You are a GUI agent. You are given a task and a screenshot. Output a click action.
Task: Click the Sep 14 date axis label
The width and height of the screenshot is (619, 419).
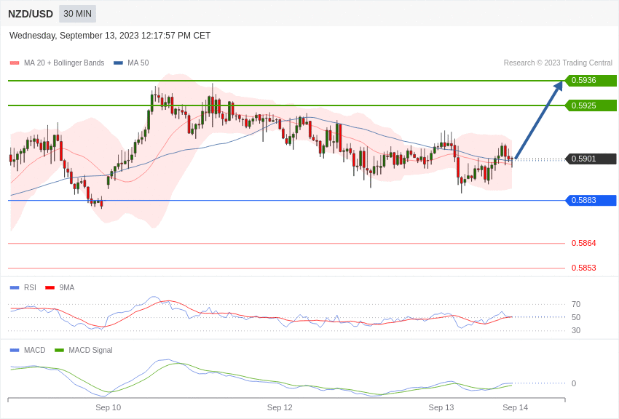click(515, 407)
